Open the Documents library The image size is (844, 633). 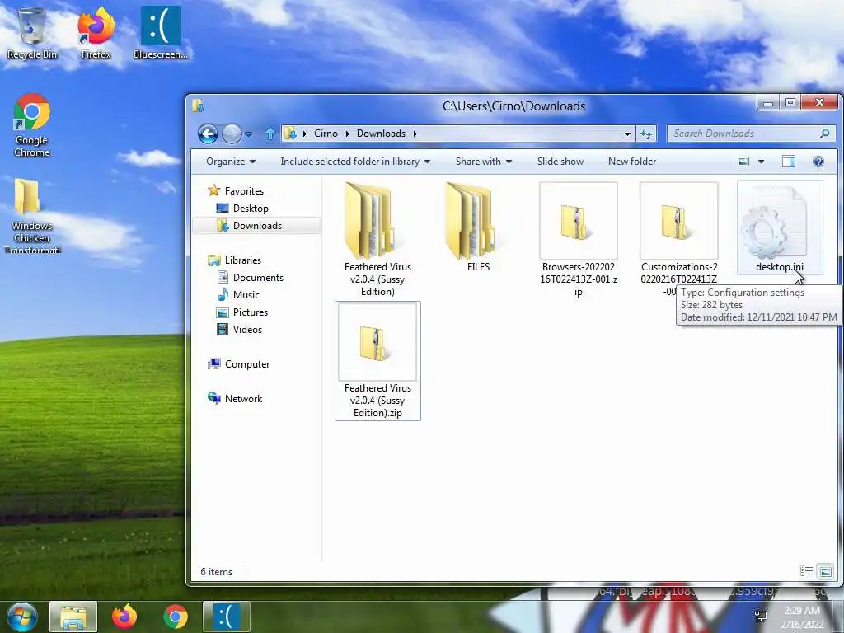251,277
